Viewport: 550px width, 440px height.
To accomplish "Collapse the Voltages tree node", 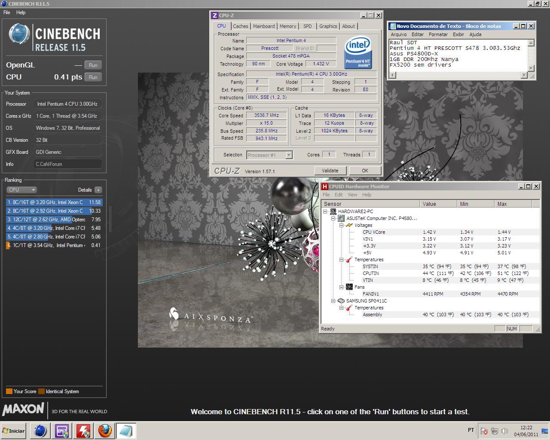I will (x=342, y=225).
